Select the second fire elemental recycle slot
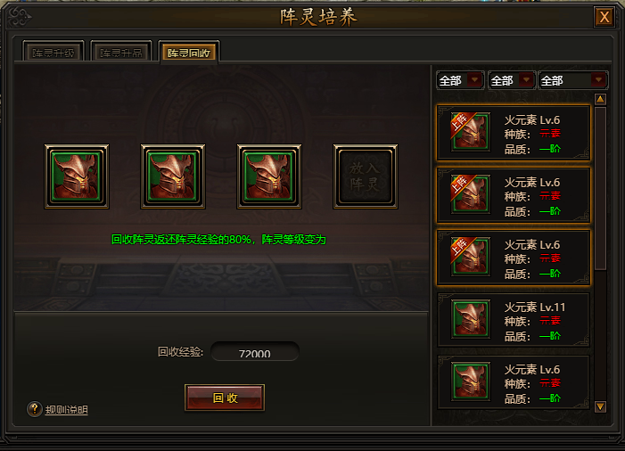The width and height of the screenshot is (625, 451). pos(173,176)
